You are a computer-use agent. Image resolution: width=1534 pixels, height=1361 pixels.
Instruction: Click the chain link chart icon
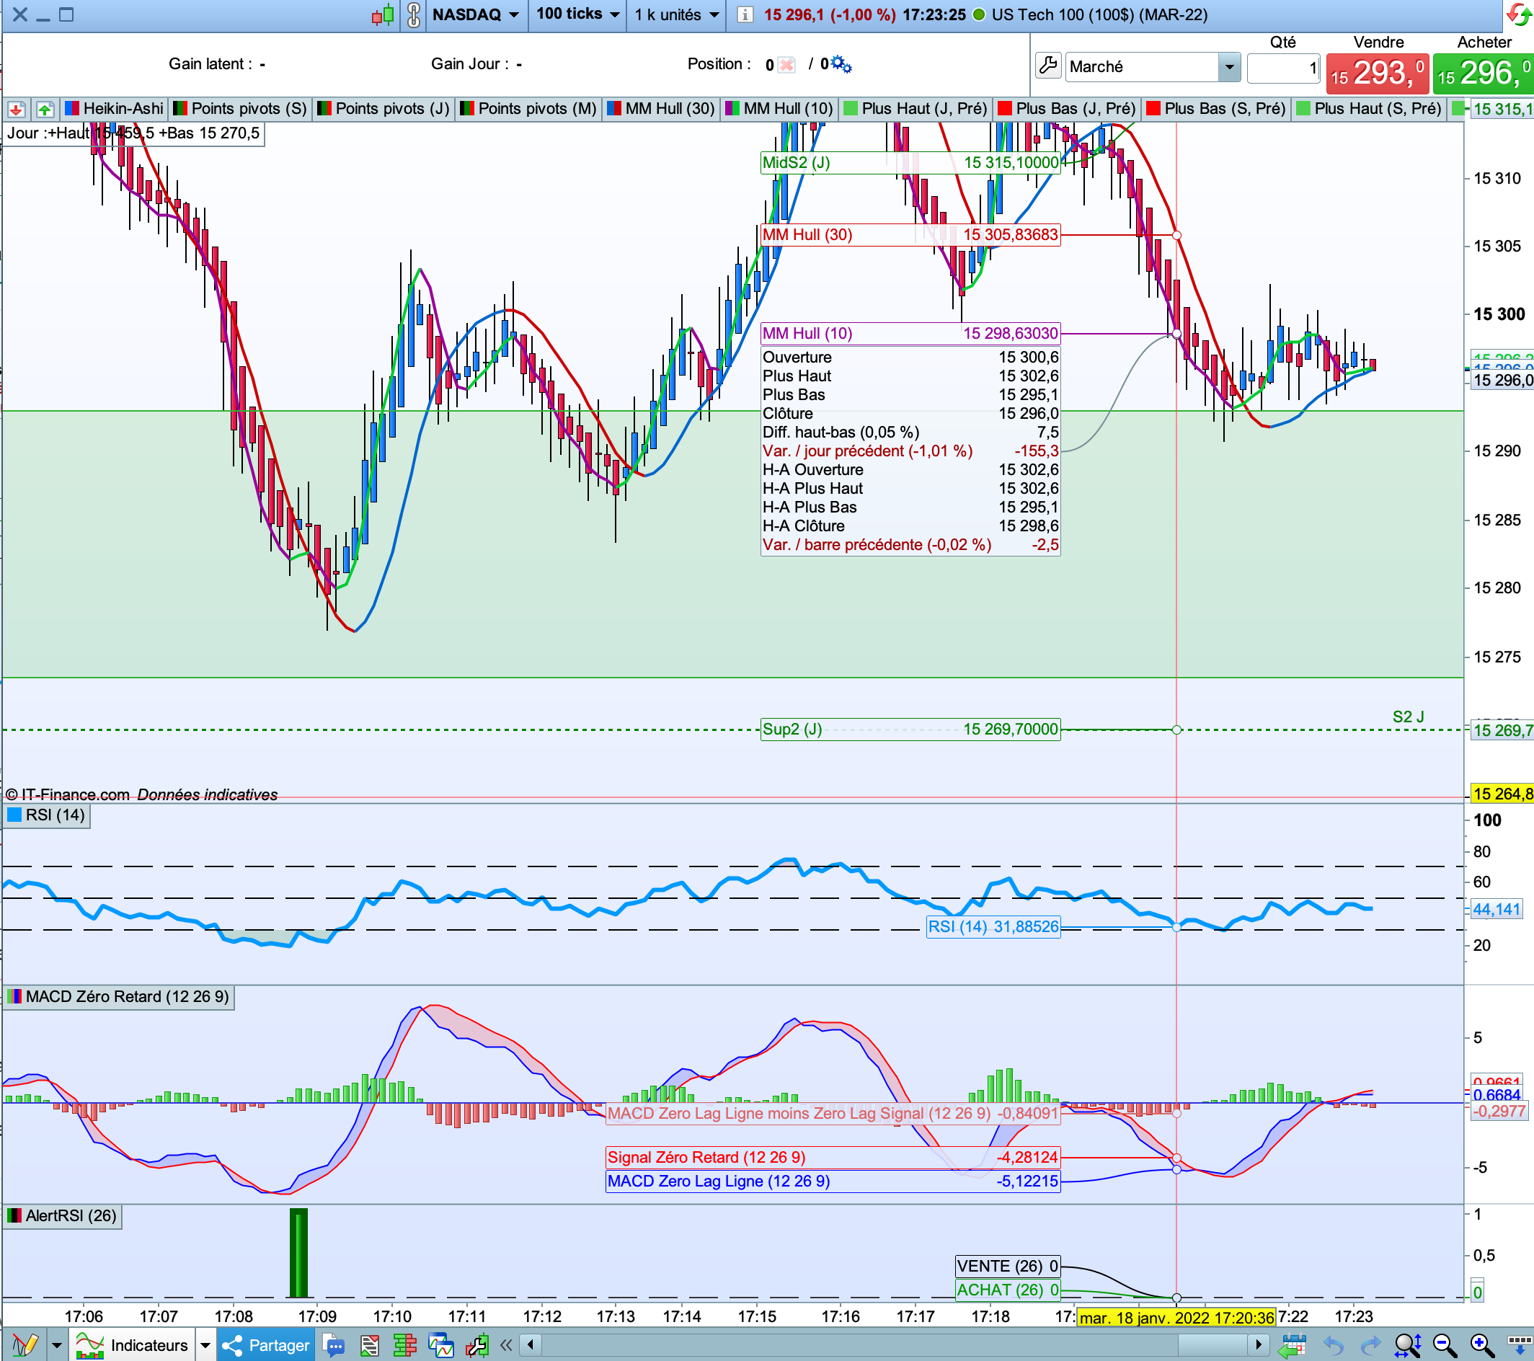[x=414, y=15]
